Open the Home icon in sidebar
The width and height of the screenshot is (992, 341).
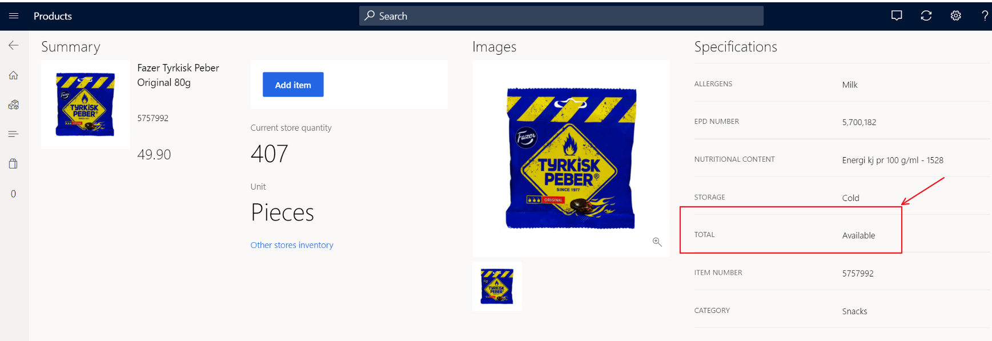tap(14, 75)
